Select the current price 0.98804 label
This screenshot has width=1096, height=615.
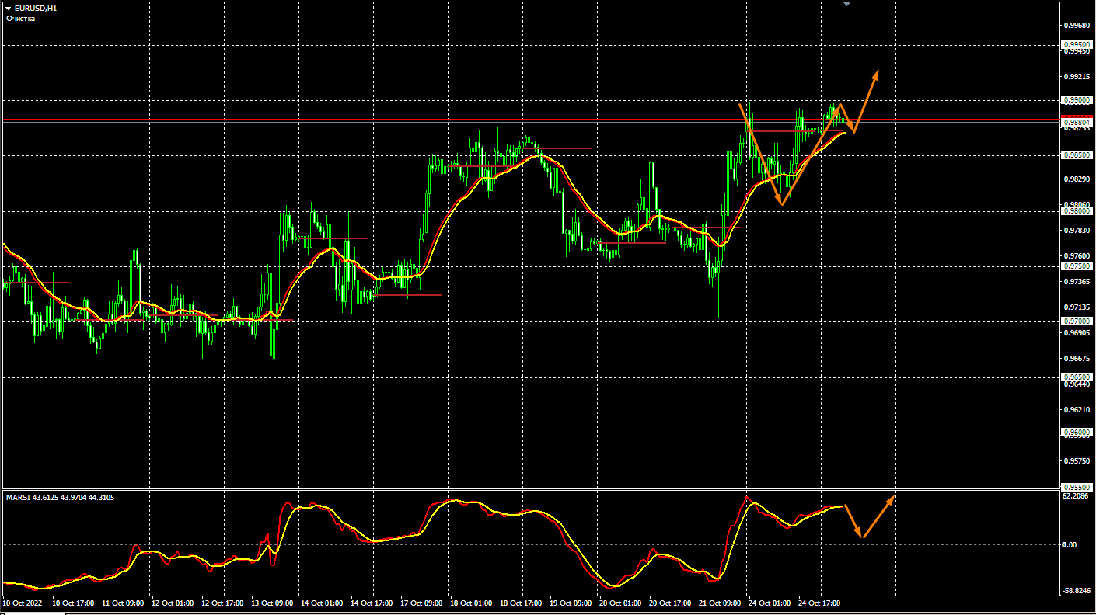(x=1077, y=122)
